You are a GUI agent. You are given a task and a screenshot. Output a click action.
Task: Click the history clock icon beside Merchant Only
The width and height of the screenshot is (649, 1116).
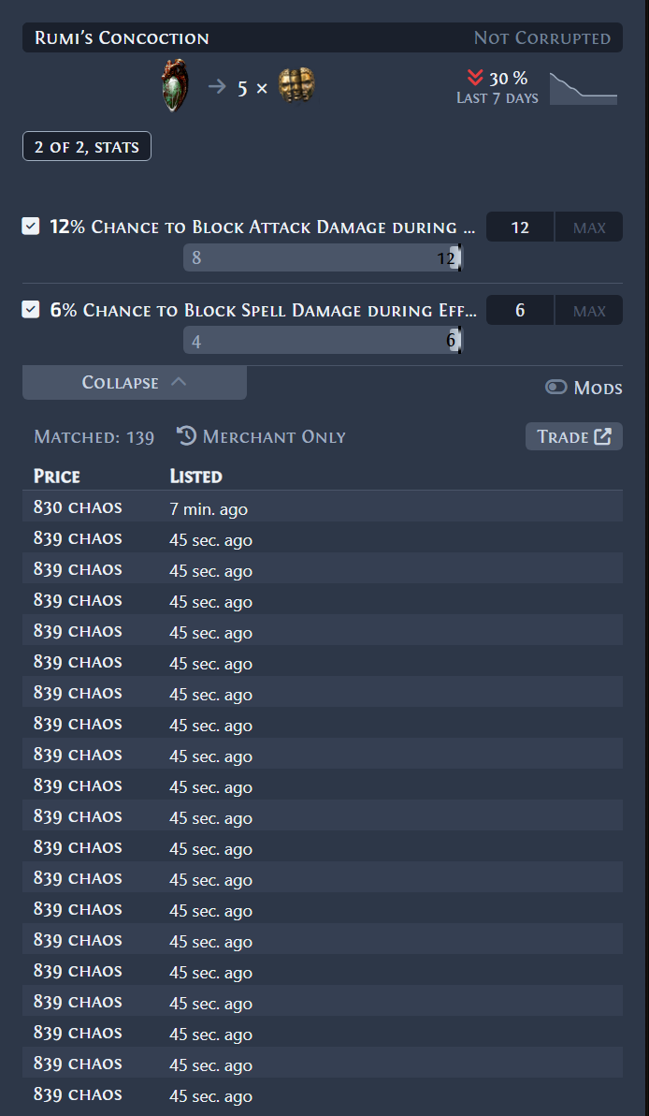tap(186, 435)
